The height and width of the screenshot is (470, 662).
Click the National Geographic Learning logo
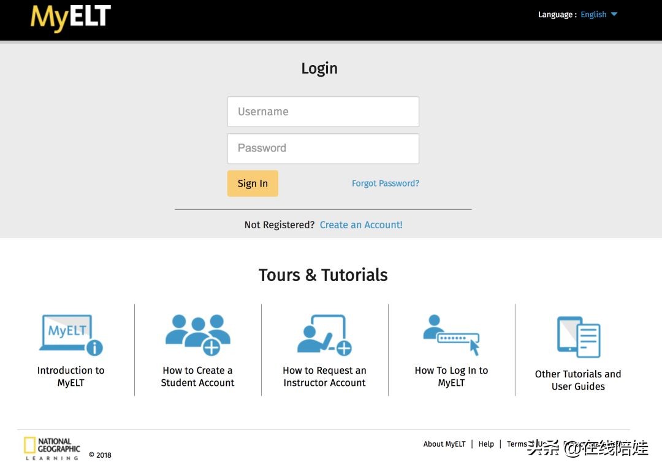52,449
